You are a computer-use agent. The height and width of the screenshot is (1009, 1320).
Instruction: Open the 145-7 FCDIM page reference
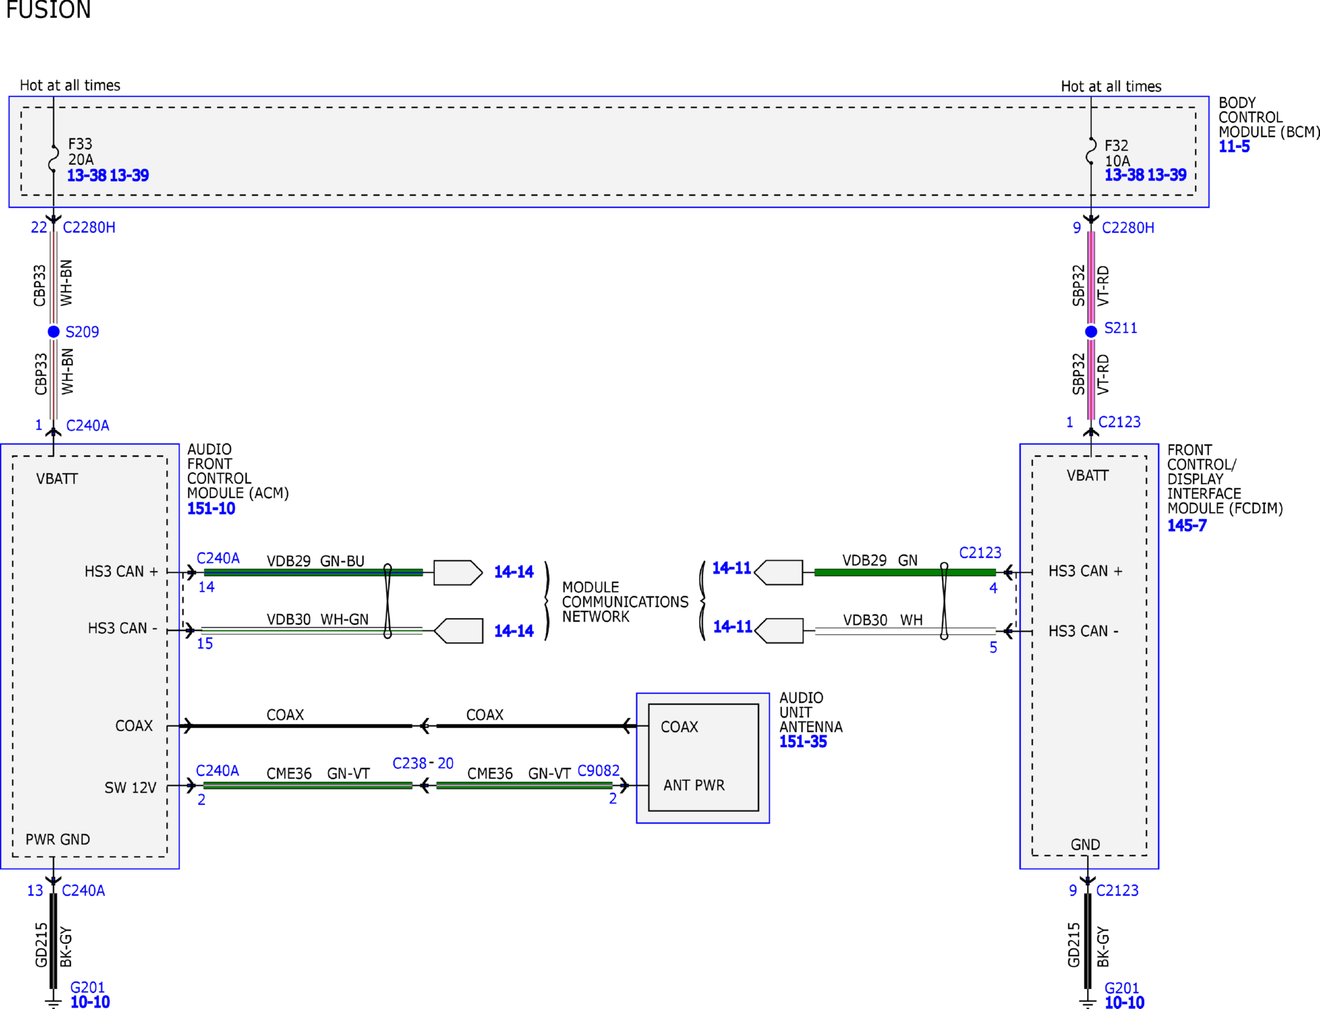pyautogui.click(x=1187, y=526)
